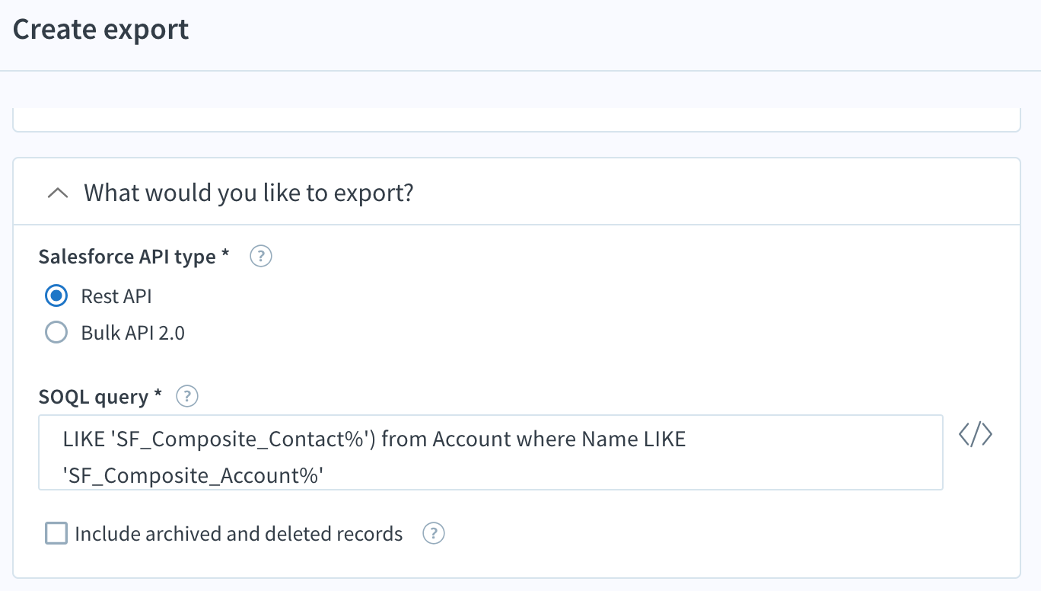Show help for including archived records
The height and width of the screenshot is (591, 1041).
434,534
